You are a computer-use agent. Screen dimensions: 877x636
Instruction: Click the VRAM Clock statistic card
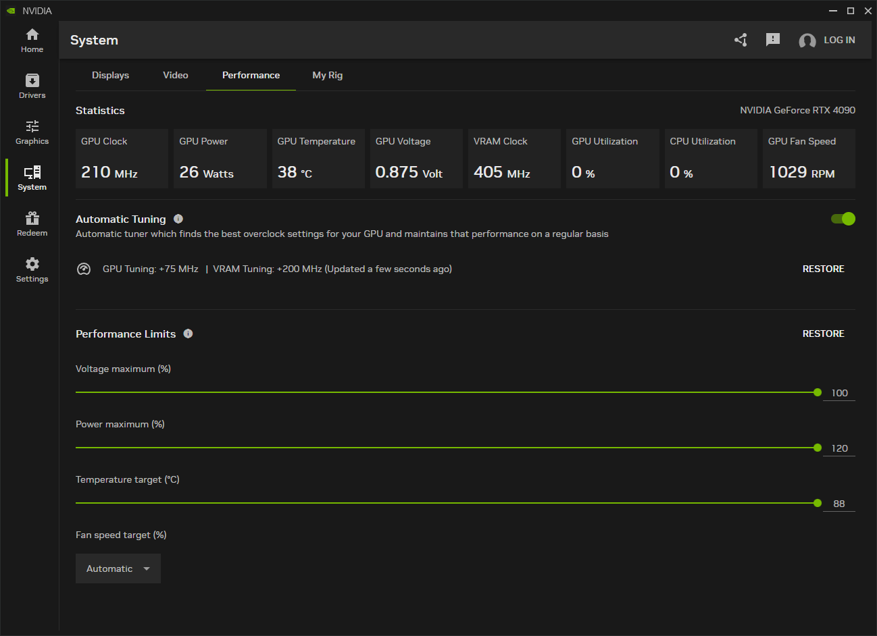pos(514,159)
